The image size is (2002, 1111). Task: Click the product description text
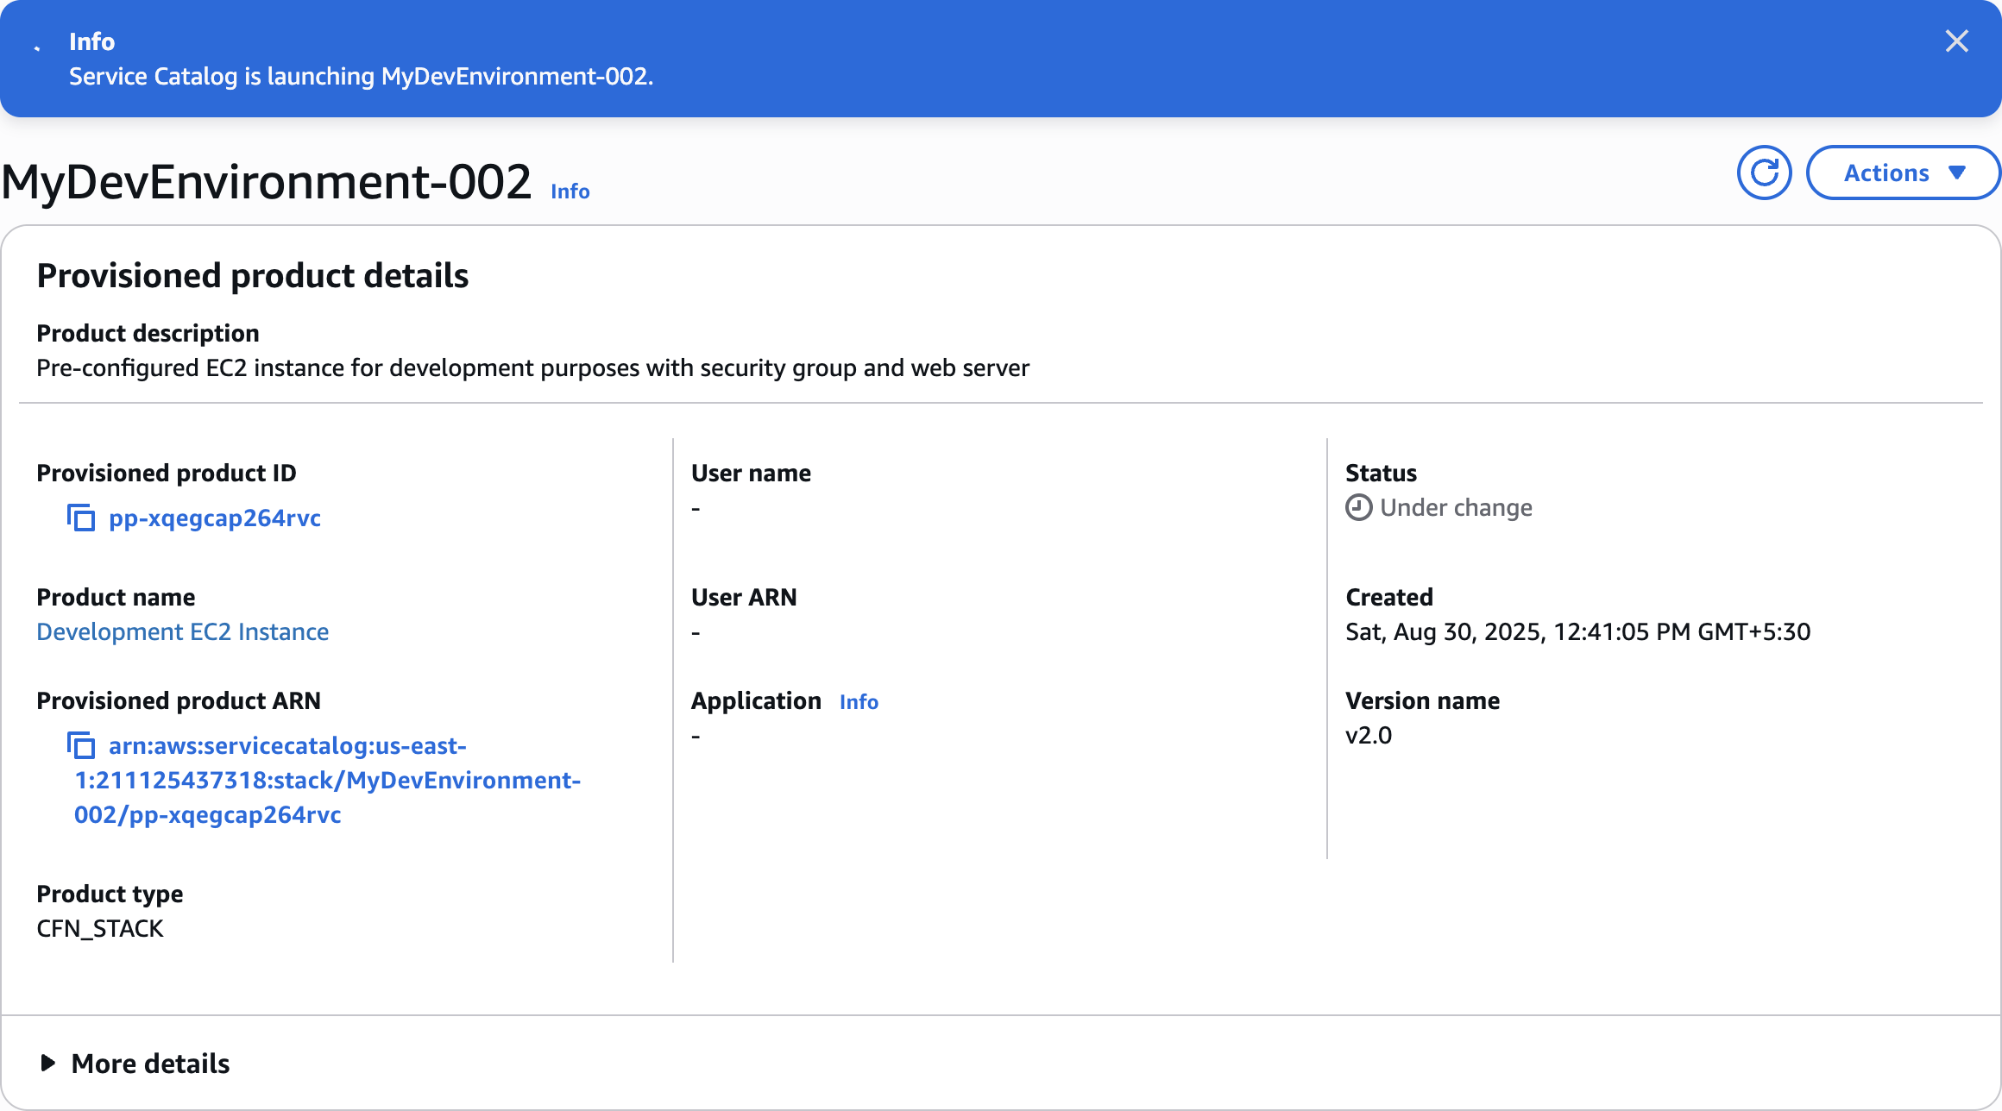point(532,368)
